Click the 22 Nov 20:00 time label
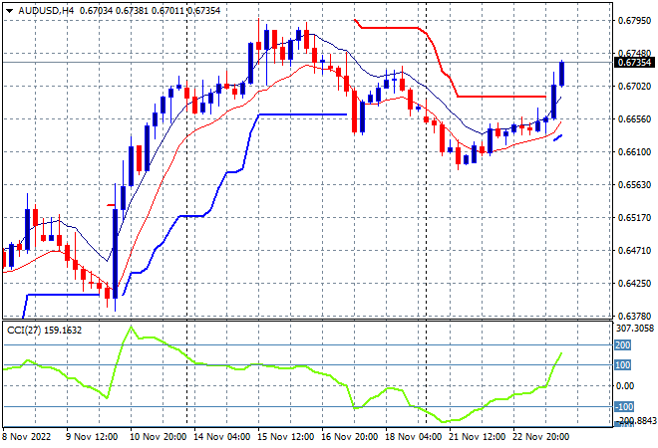The image size is (658, 448). click(x=540, y=437)
